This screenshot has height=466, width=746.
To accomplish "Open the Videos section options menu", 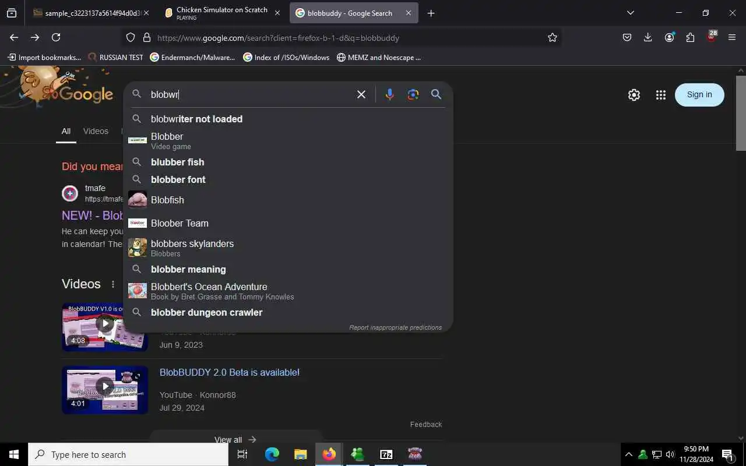I will pyautogui.click(x=113, y=284).
